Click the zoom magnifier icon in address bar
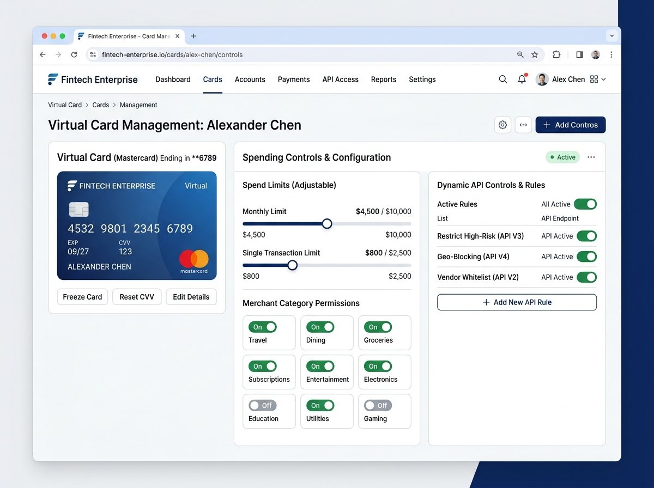 click(x=520, y=54)
